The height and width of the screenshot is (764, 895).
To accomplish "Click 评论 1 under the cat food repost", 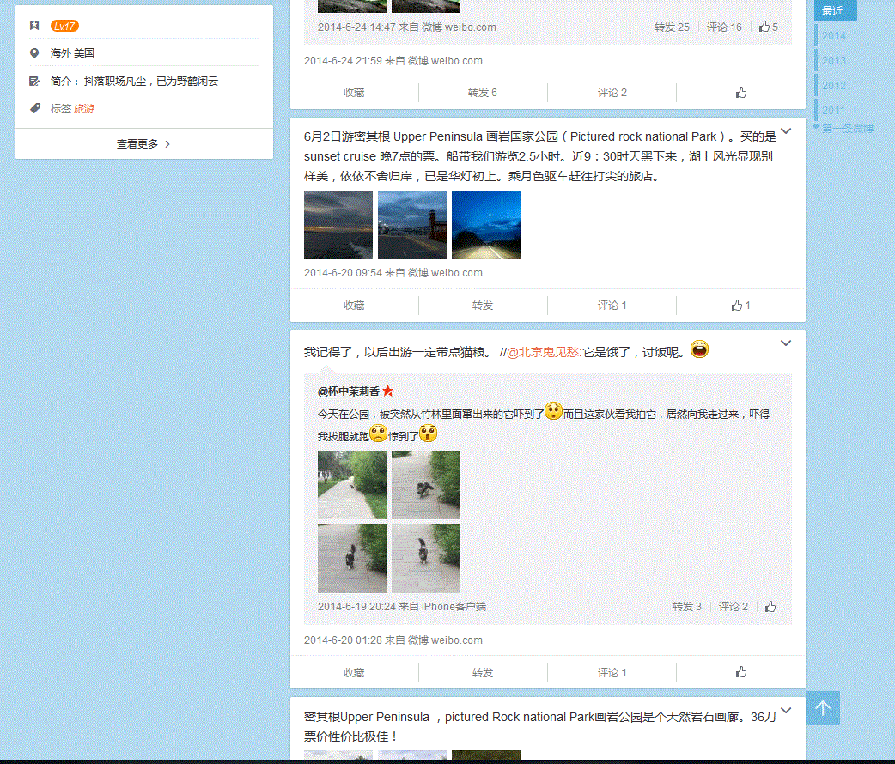I will click(612, 673).
